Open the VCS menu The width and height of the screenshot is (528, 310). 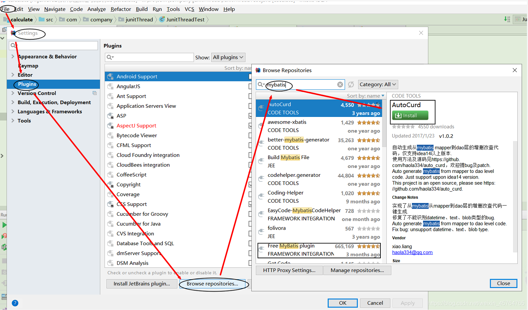point(189,9)
